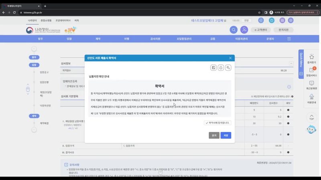Click the zoom magnifier icon in the dialog
This screenshot has height=180, width=321.
pyautogui.click(x=228, y=68)
